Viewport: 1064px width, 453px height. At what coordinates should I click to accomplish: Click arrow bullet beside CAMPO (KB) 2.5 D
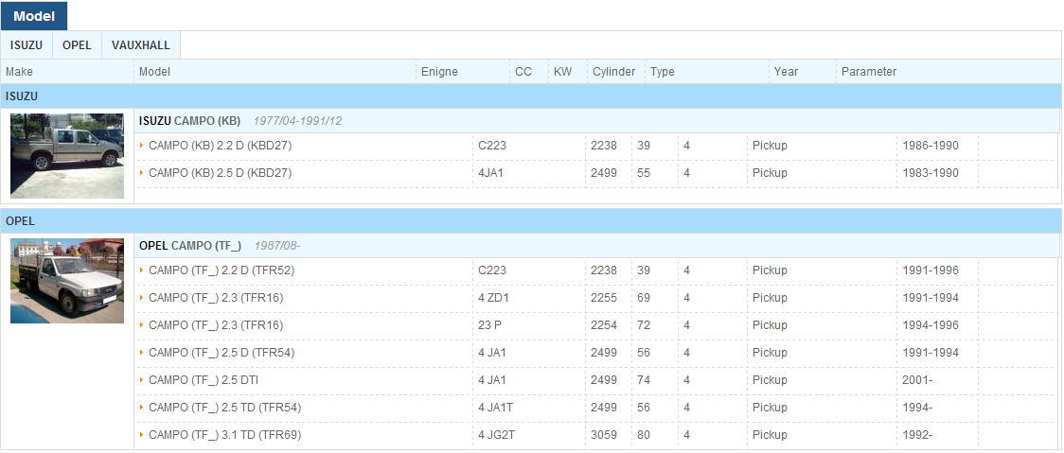pos(142,173)
